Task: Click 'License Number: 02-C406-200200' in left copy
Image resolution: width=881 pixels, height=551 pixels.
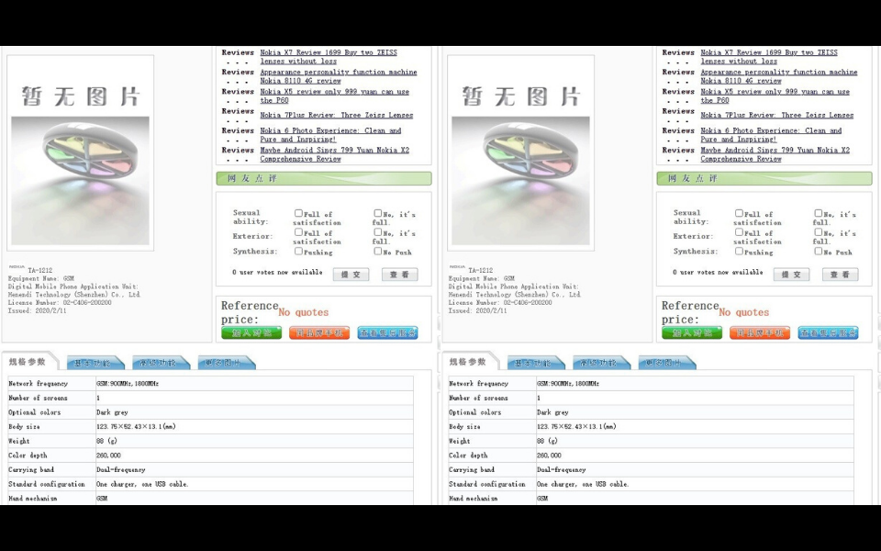Action: (x=60, y=302)
